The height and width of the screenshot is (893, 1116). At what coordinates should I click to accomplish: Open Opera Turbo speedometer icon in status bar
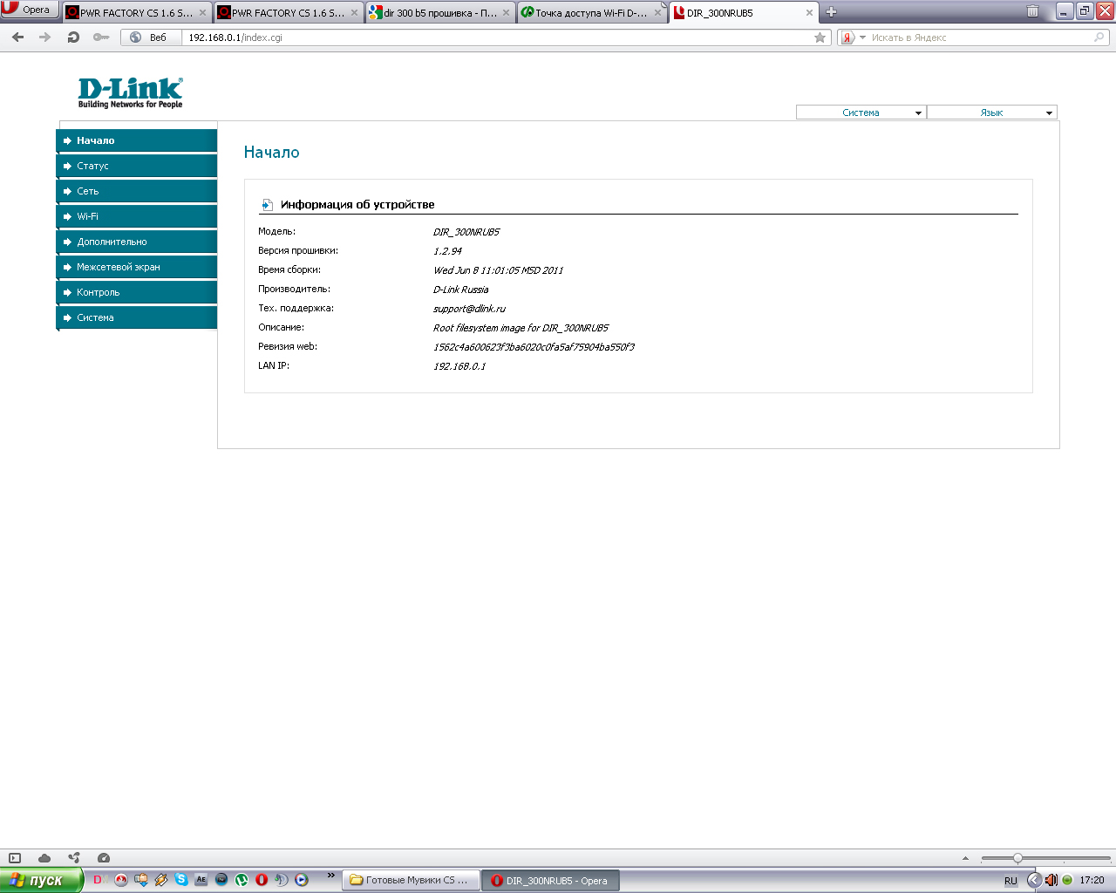click(104, 858)
